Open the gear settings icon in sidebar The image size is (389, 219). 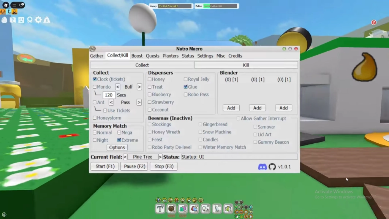click(38, 20)
